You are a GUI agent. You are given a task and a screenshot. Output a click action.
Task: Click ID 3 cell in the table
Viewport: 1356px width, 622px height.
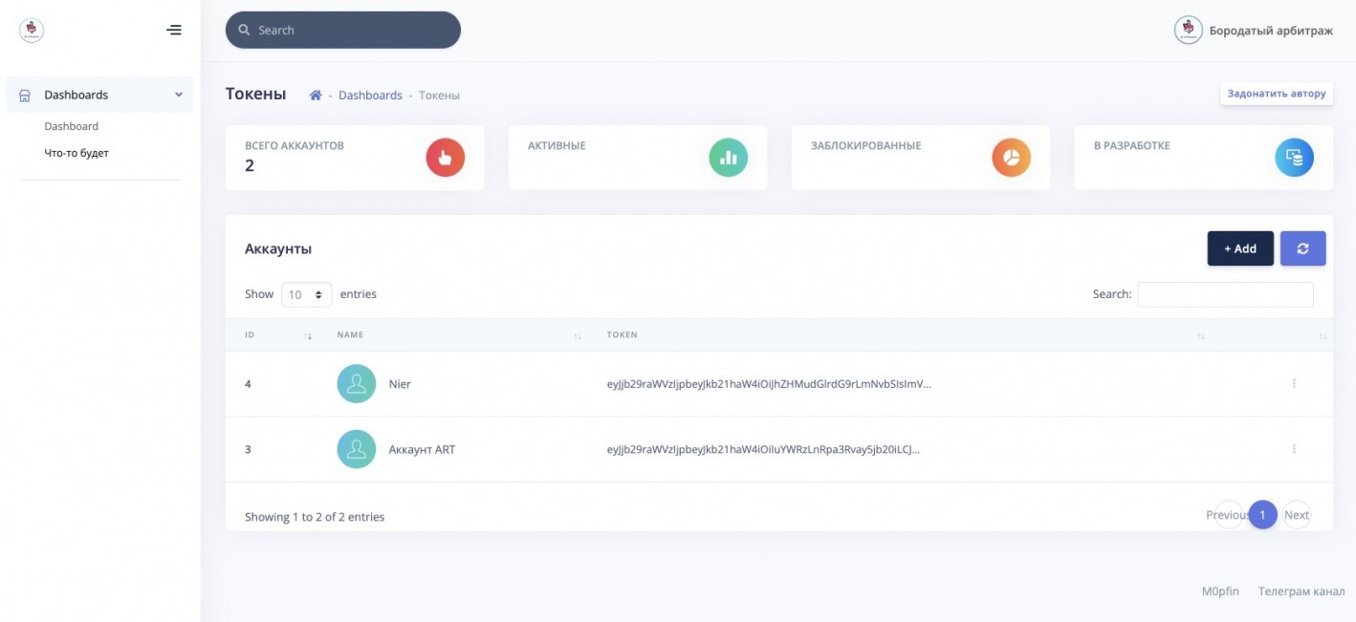click(248, 449)
